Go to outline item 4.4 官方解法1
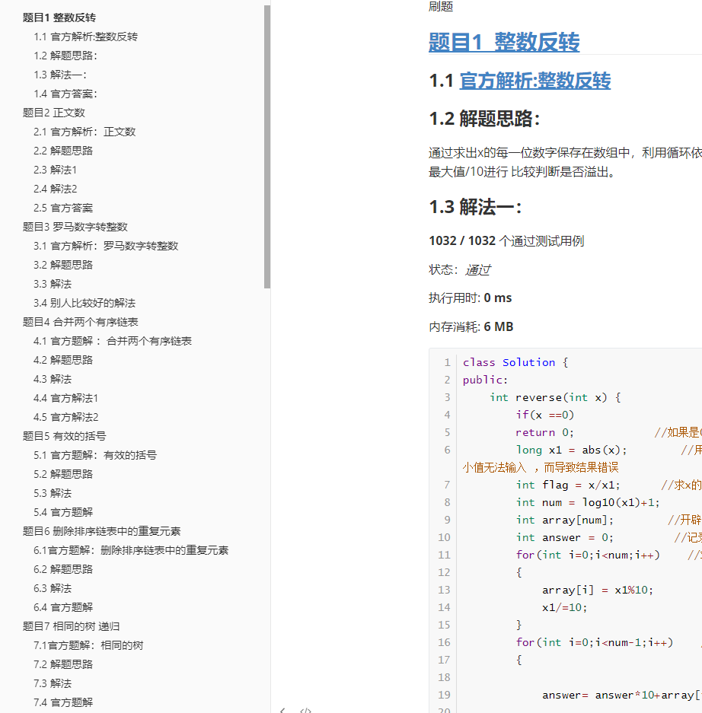The image size is (702, 713). [66, 399]
